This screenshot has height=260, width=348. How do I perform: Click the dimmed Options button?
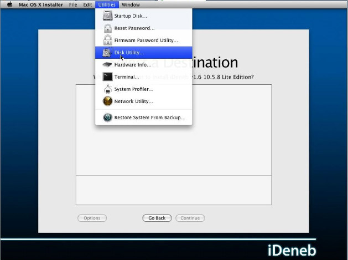click(92, 218)
